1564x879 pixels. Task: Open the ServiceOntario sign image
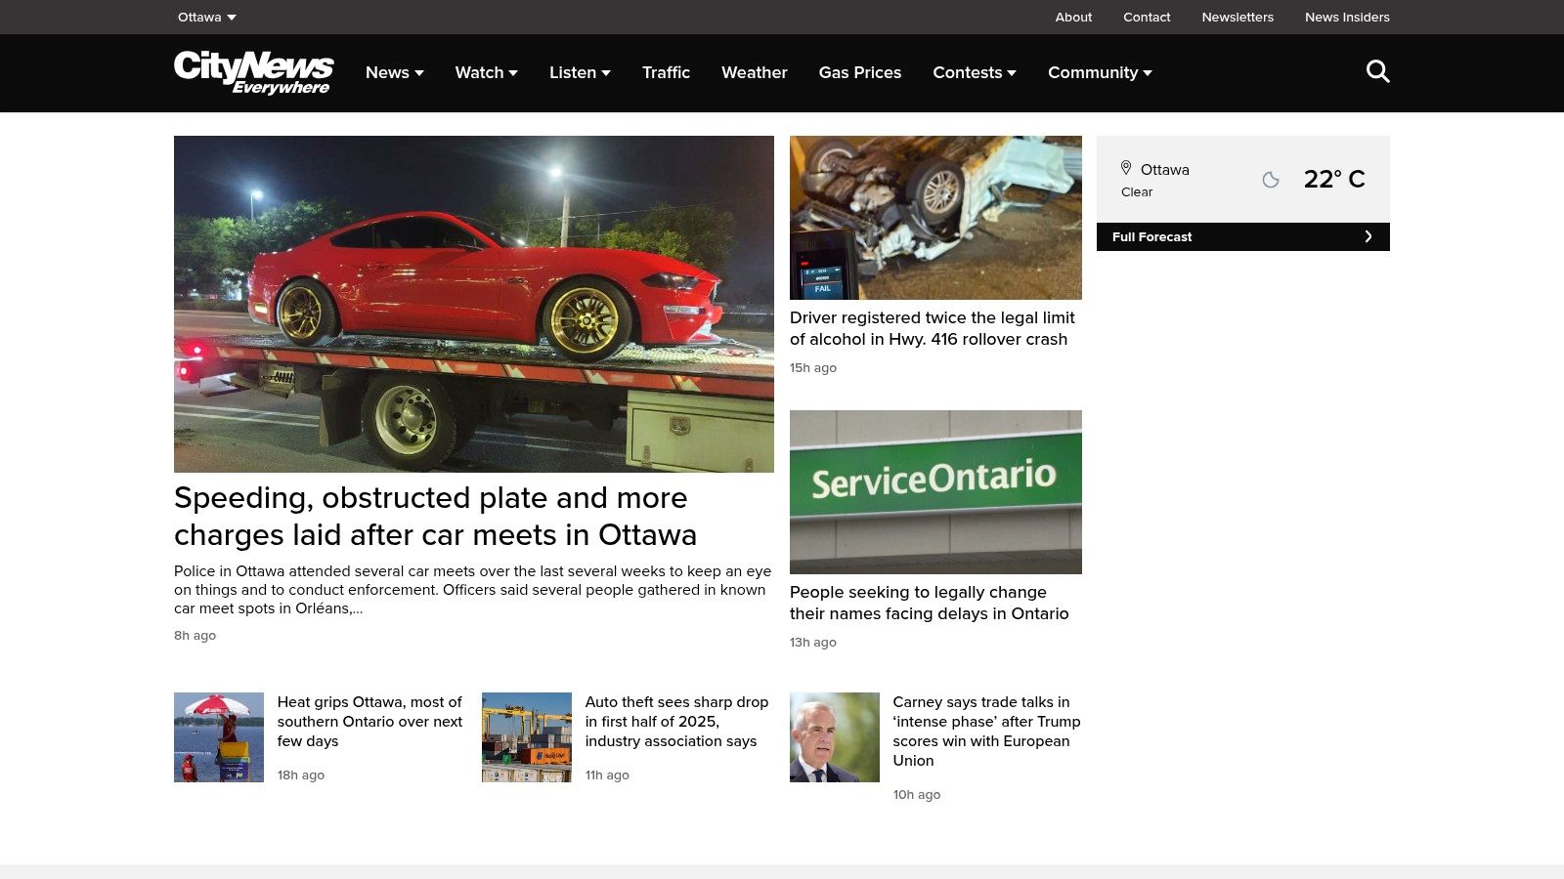coord(935,491)
